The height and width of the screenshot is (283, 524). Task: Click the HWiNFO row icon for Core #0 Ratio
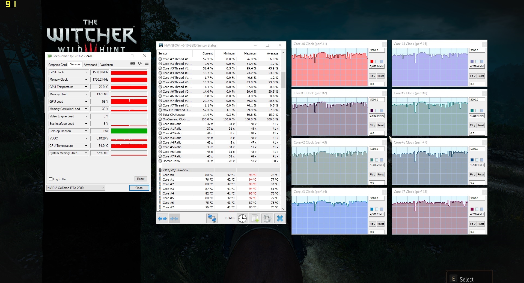tap(160, 124)
